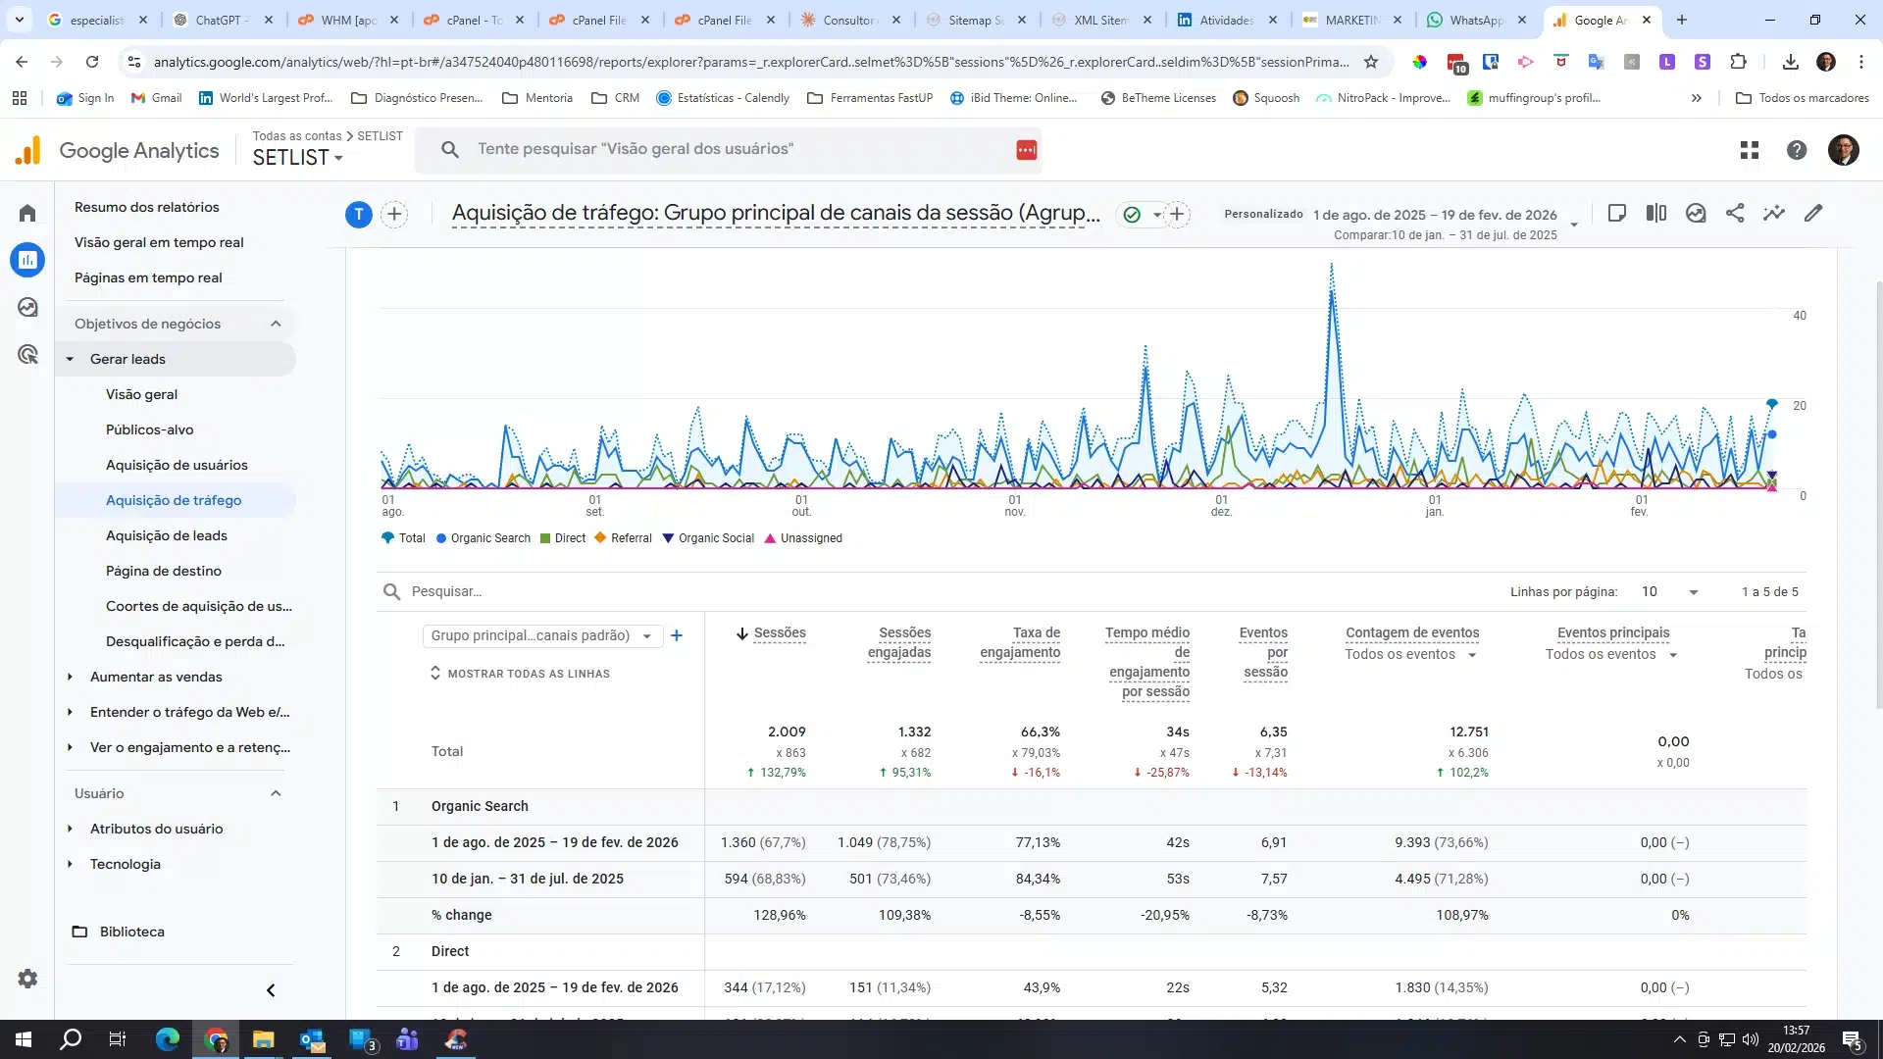This screenshot has width=1883, height=1059.
Task: Click the Share report icon
Action: tap(1735, 213)
